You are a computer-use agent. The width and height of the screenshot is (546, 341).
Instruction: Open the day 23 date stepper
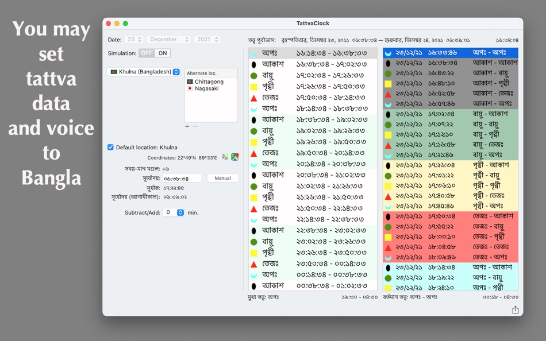click(x=135, y=39)
